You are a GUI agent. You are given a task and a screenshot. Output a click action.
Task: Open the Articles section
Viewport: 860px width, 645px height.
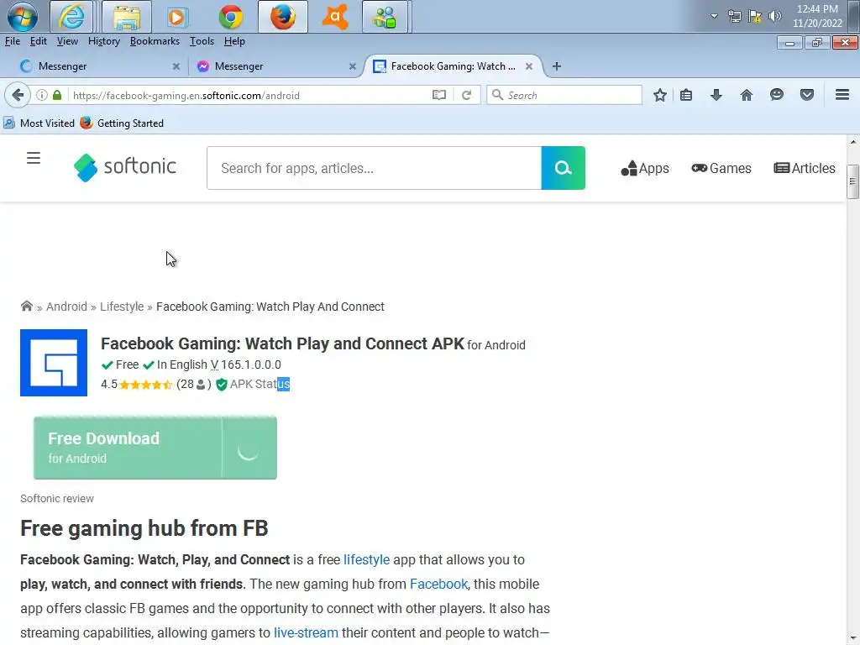(x=804, y=168)
